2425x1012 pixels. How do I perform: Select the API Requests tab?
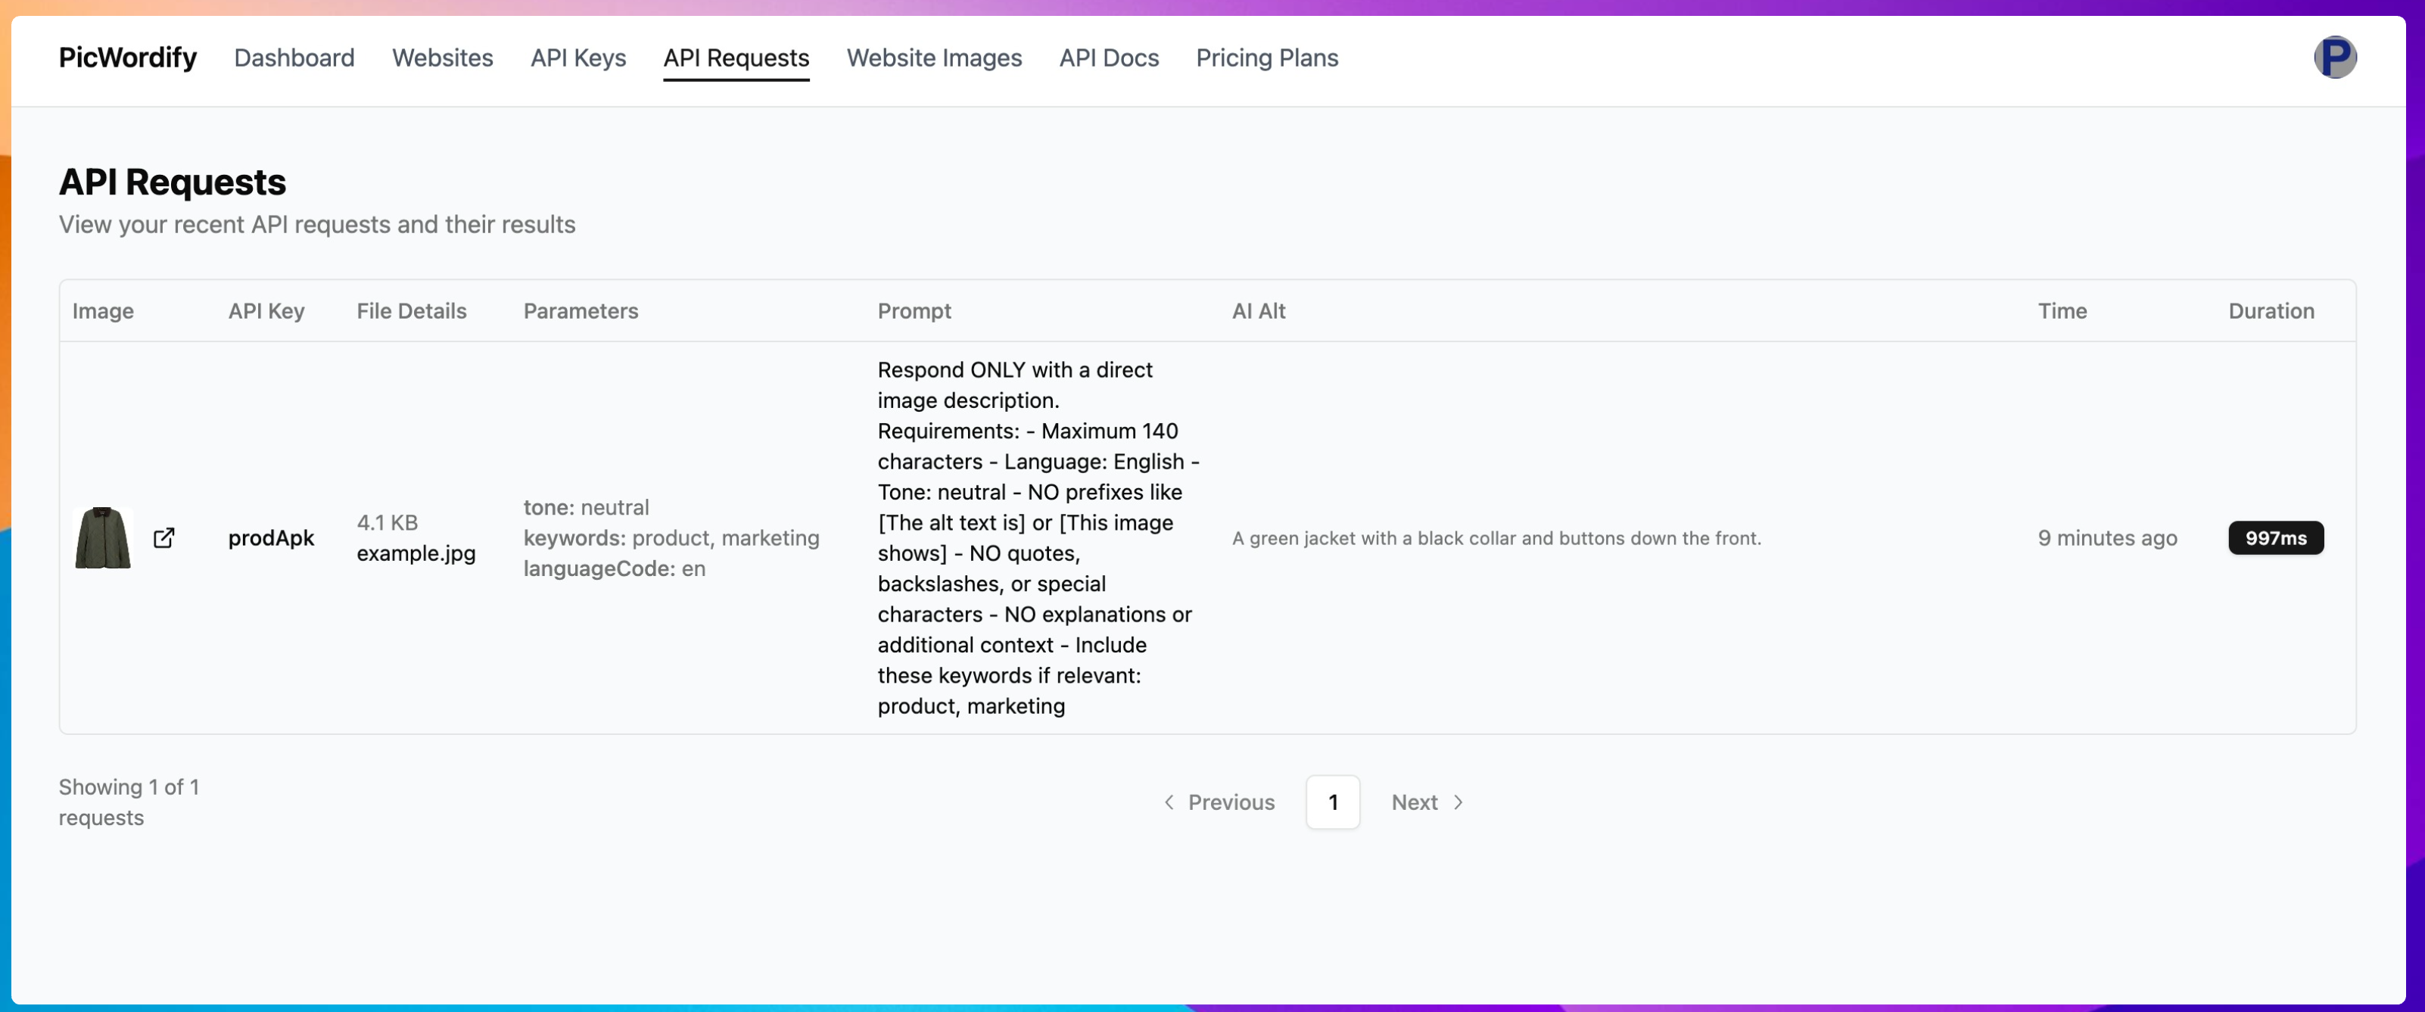(x=736, y=58)
